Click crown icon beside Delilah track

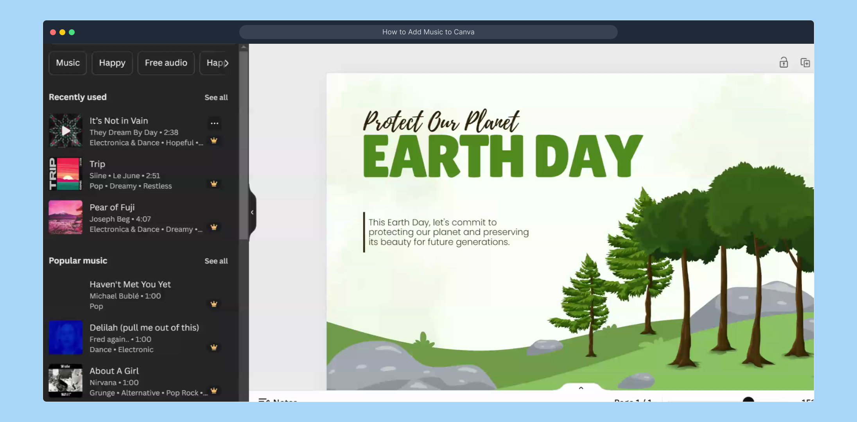214,347
